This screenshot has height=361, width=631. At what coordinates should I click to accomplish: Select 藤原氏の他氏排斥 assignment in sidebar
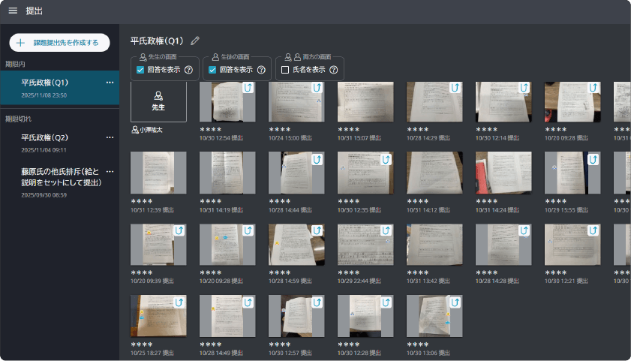[x=59, y=182]
